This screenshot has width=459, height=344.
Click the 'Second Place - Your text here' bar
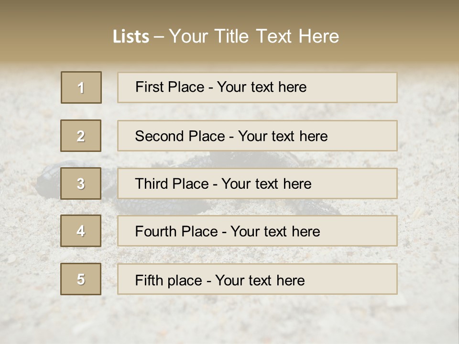pyautogui.click(x=257, y=136)
